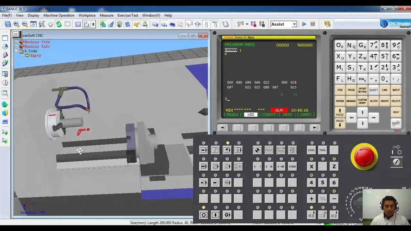411x231 pixels.
Task: Open the Exercise/Test menu
Action: click(x=128, y=15)
